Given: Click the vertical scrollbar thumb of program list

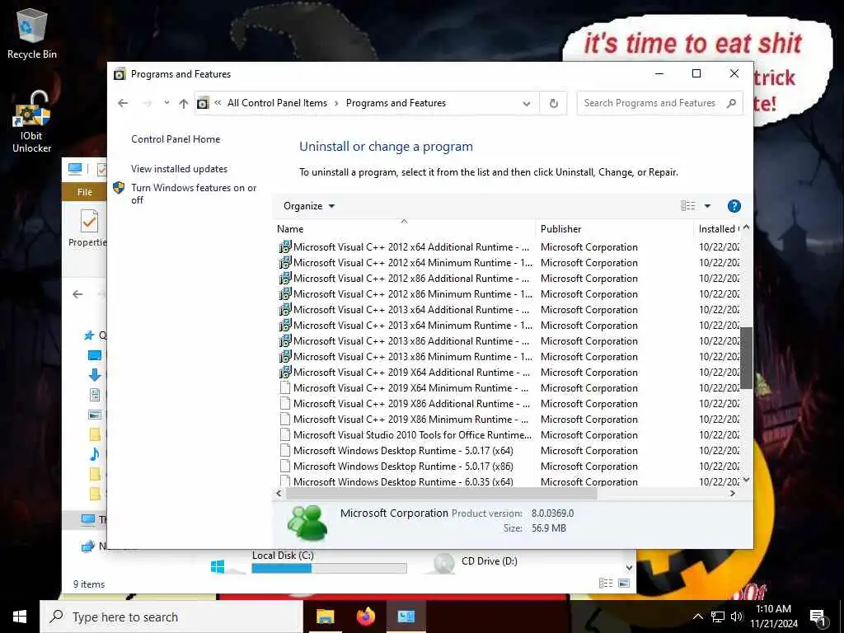Looking at the screenshot, I should click(746, 358).
